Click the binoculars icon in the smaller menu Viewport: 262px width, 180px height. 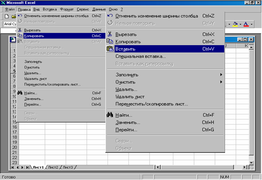coord(20,93)
